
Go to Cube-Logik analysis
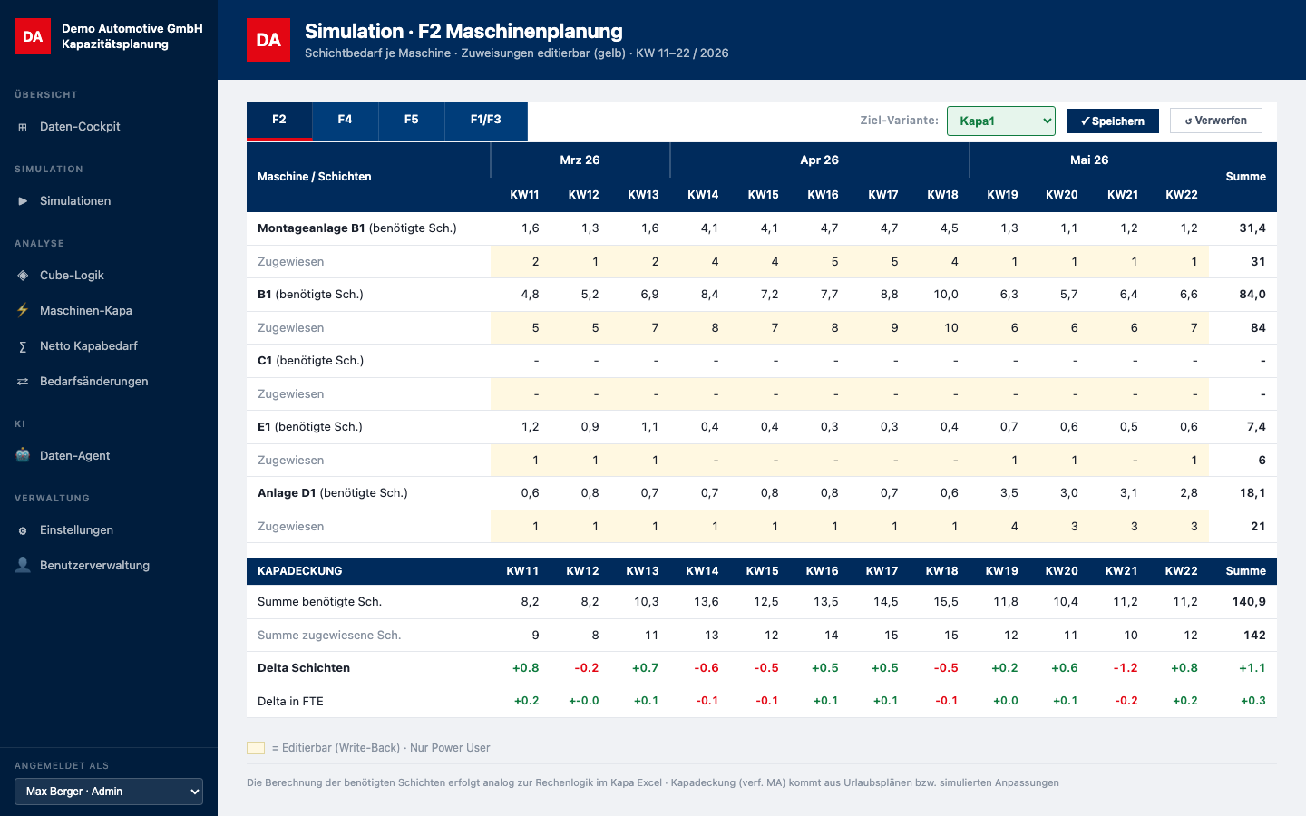click(x=109, y=276)
